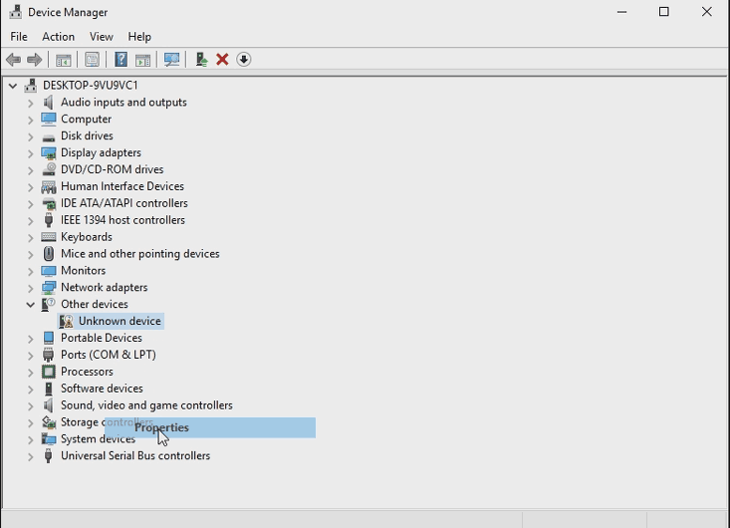730x528 pixels.
Task: Click the Keyboards icon
Action: [x=49, y=237]
